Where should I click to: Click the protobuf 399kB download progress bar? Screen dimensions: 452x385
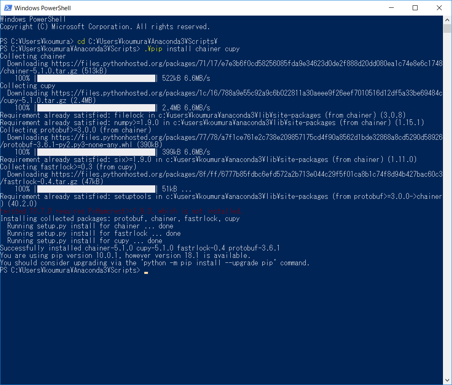click(x=96, y=152)
